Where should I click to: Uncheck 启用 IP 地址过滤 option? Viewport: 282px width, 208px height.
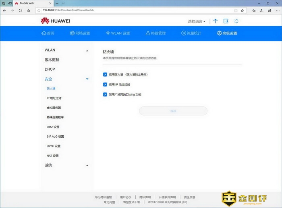coord(105,85)
